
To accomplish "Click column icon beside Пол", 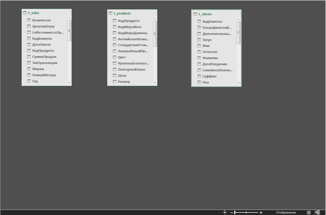I will tap(199, 83).
